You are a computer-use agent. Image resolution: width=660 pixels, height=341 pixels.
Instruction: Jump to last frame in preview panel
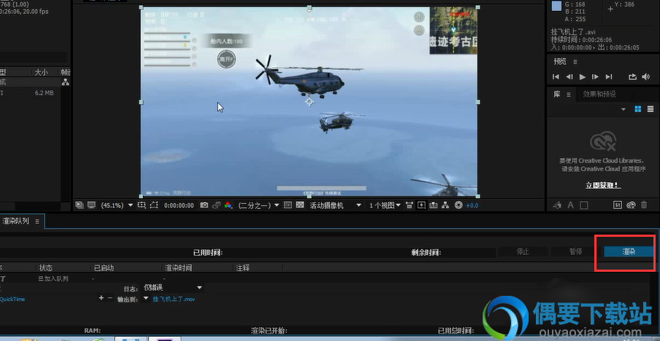coord(609,77)
